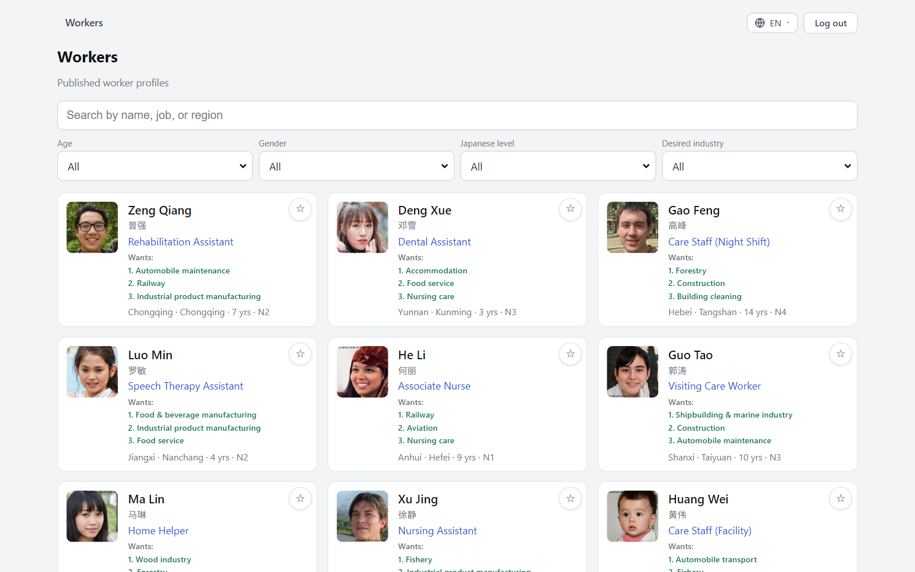
Task: Open the Dental Assistant link
Action: (435, 242)
